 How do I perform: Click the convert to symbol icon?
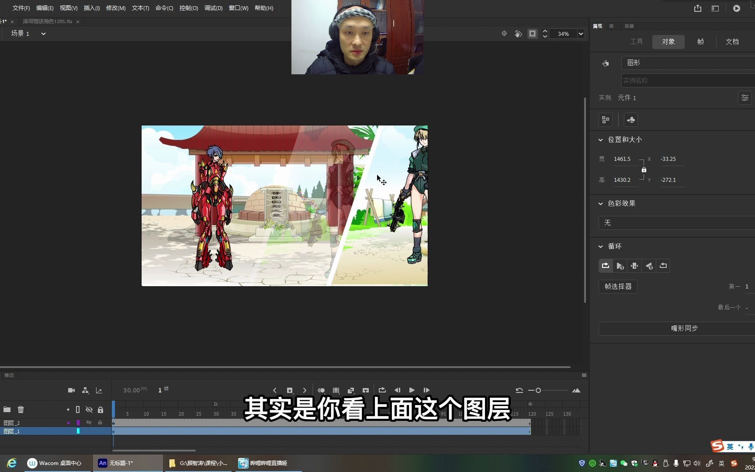click(x=631, y=120)
